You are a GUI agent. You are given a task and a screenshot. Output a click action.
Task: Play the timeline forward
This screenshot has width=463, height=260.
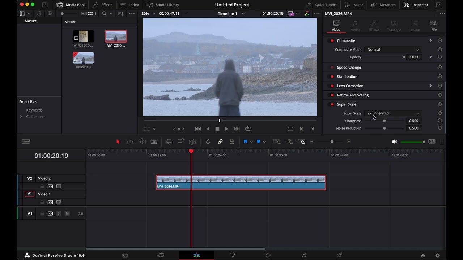[226, 129]
